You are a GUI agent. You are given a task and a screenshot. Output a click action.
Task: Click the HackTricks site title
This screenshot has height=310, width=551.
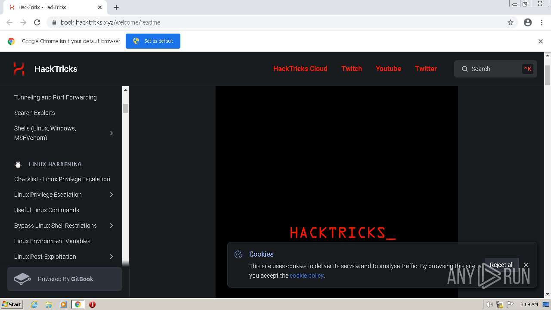click(56, 69)
